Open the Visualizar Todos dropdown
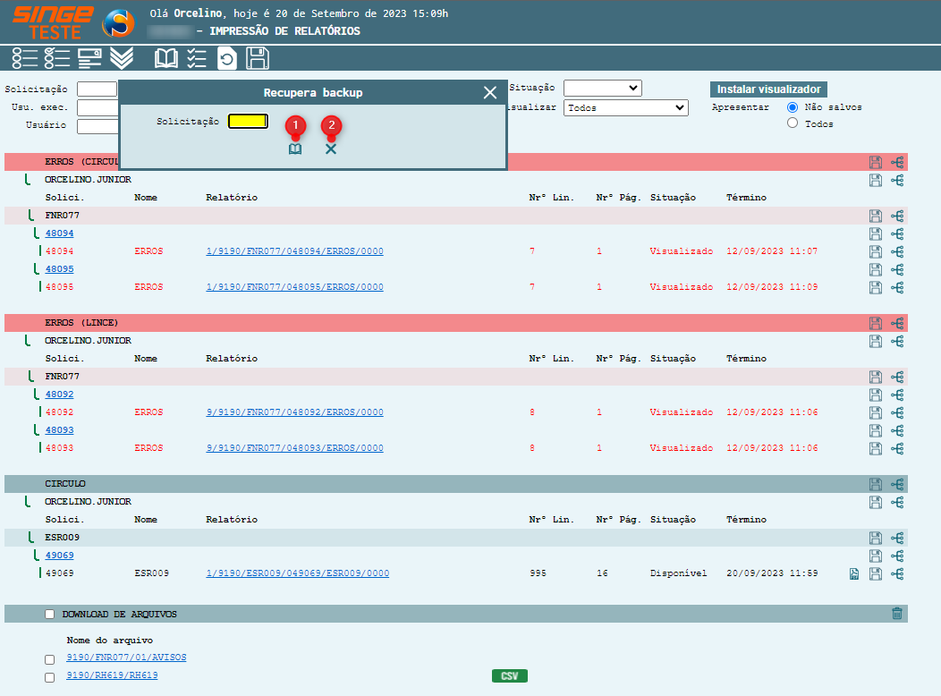This screenshot has height=696, width=941. pos(626,107)
